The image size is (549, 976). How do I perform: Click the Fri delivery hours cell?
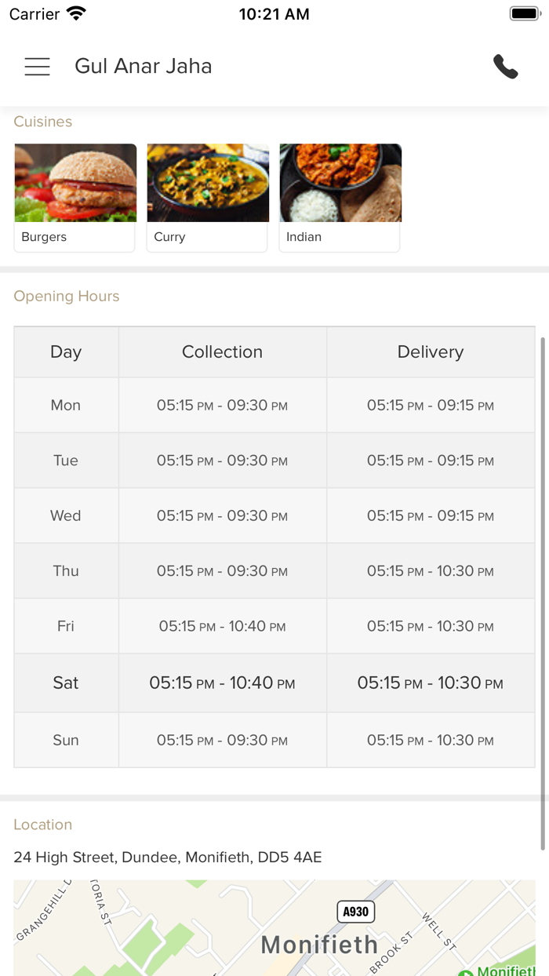[430, 626]
